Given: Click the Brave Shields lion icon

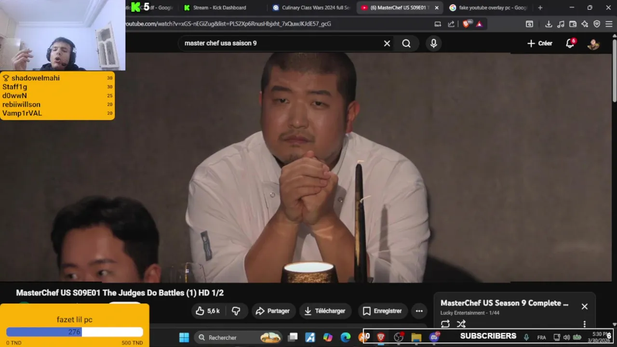Looking at the screenshot, I should pos(467,24).
